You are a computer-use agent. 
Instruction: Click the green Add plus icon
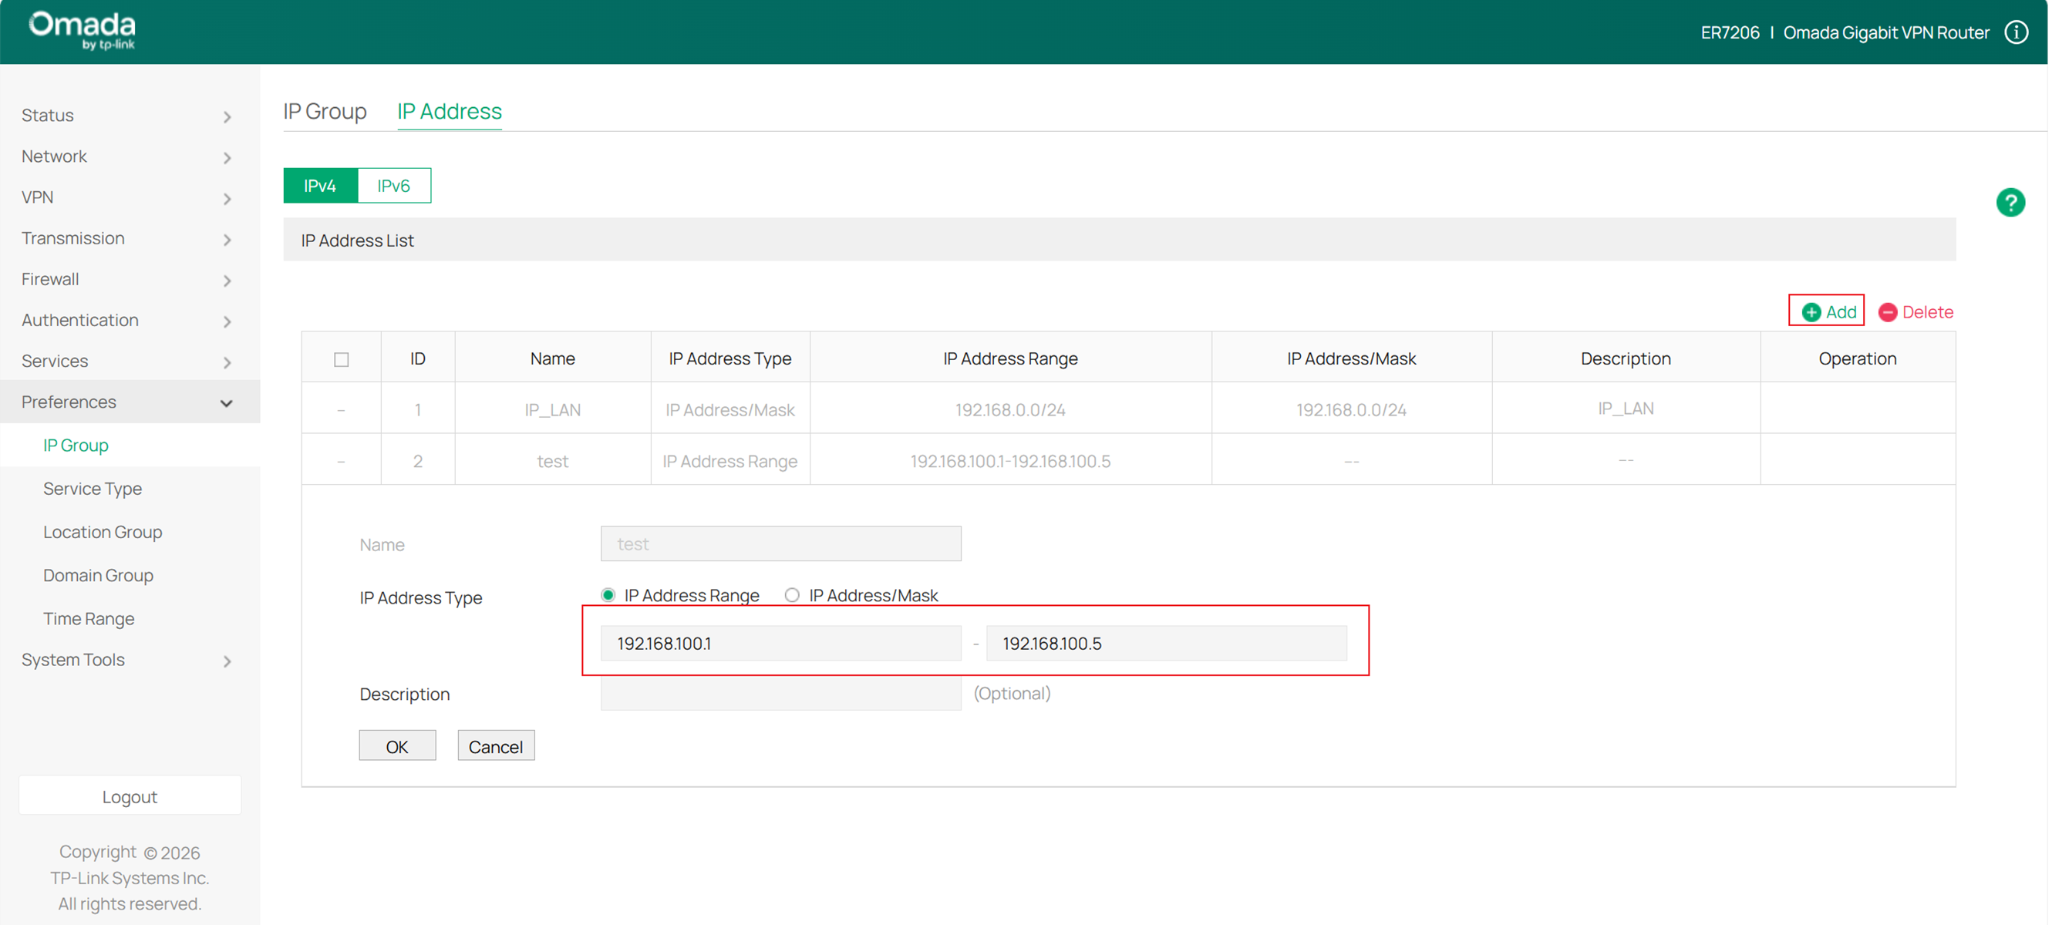coord(1811,312)
